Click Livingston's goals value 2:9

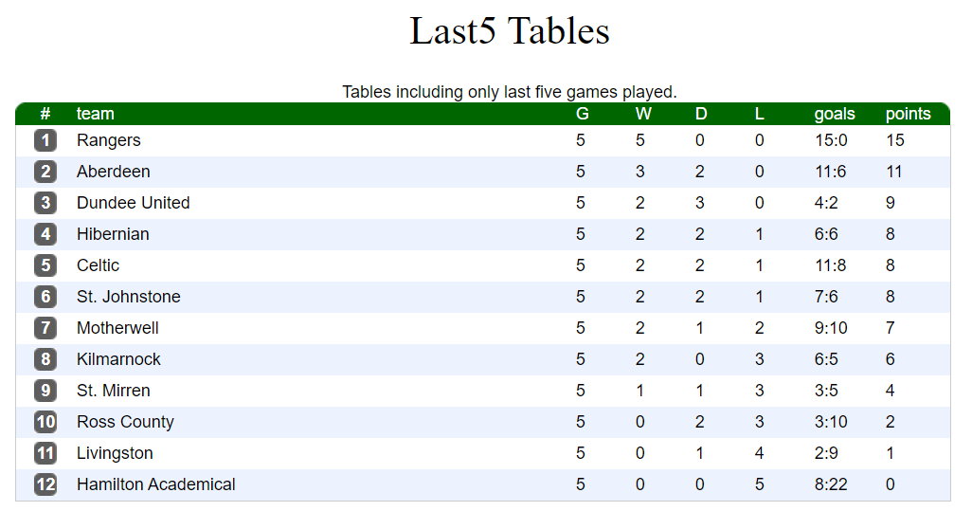click(x=826, y=453)
